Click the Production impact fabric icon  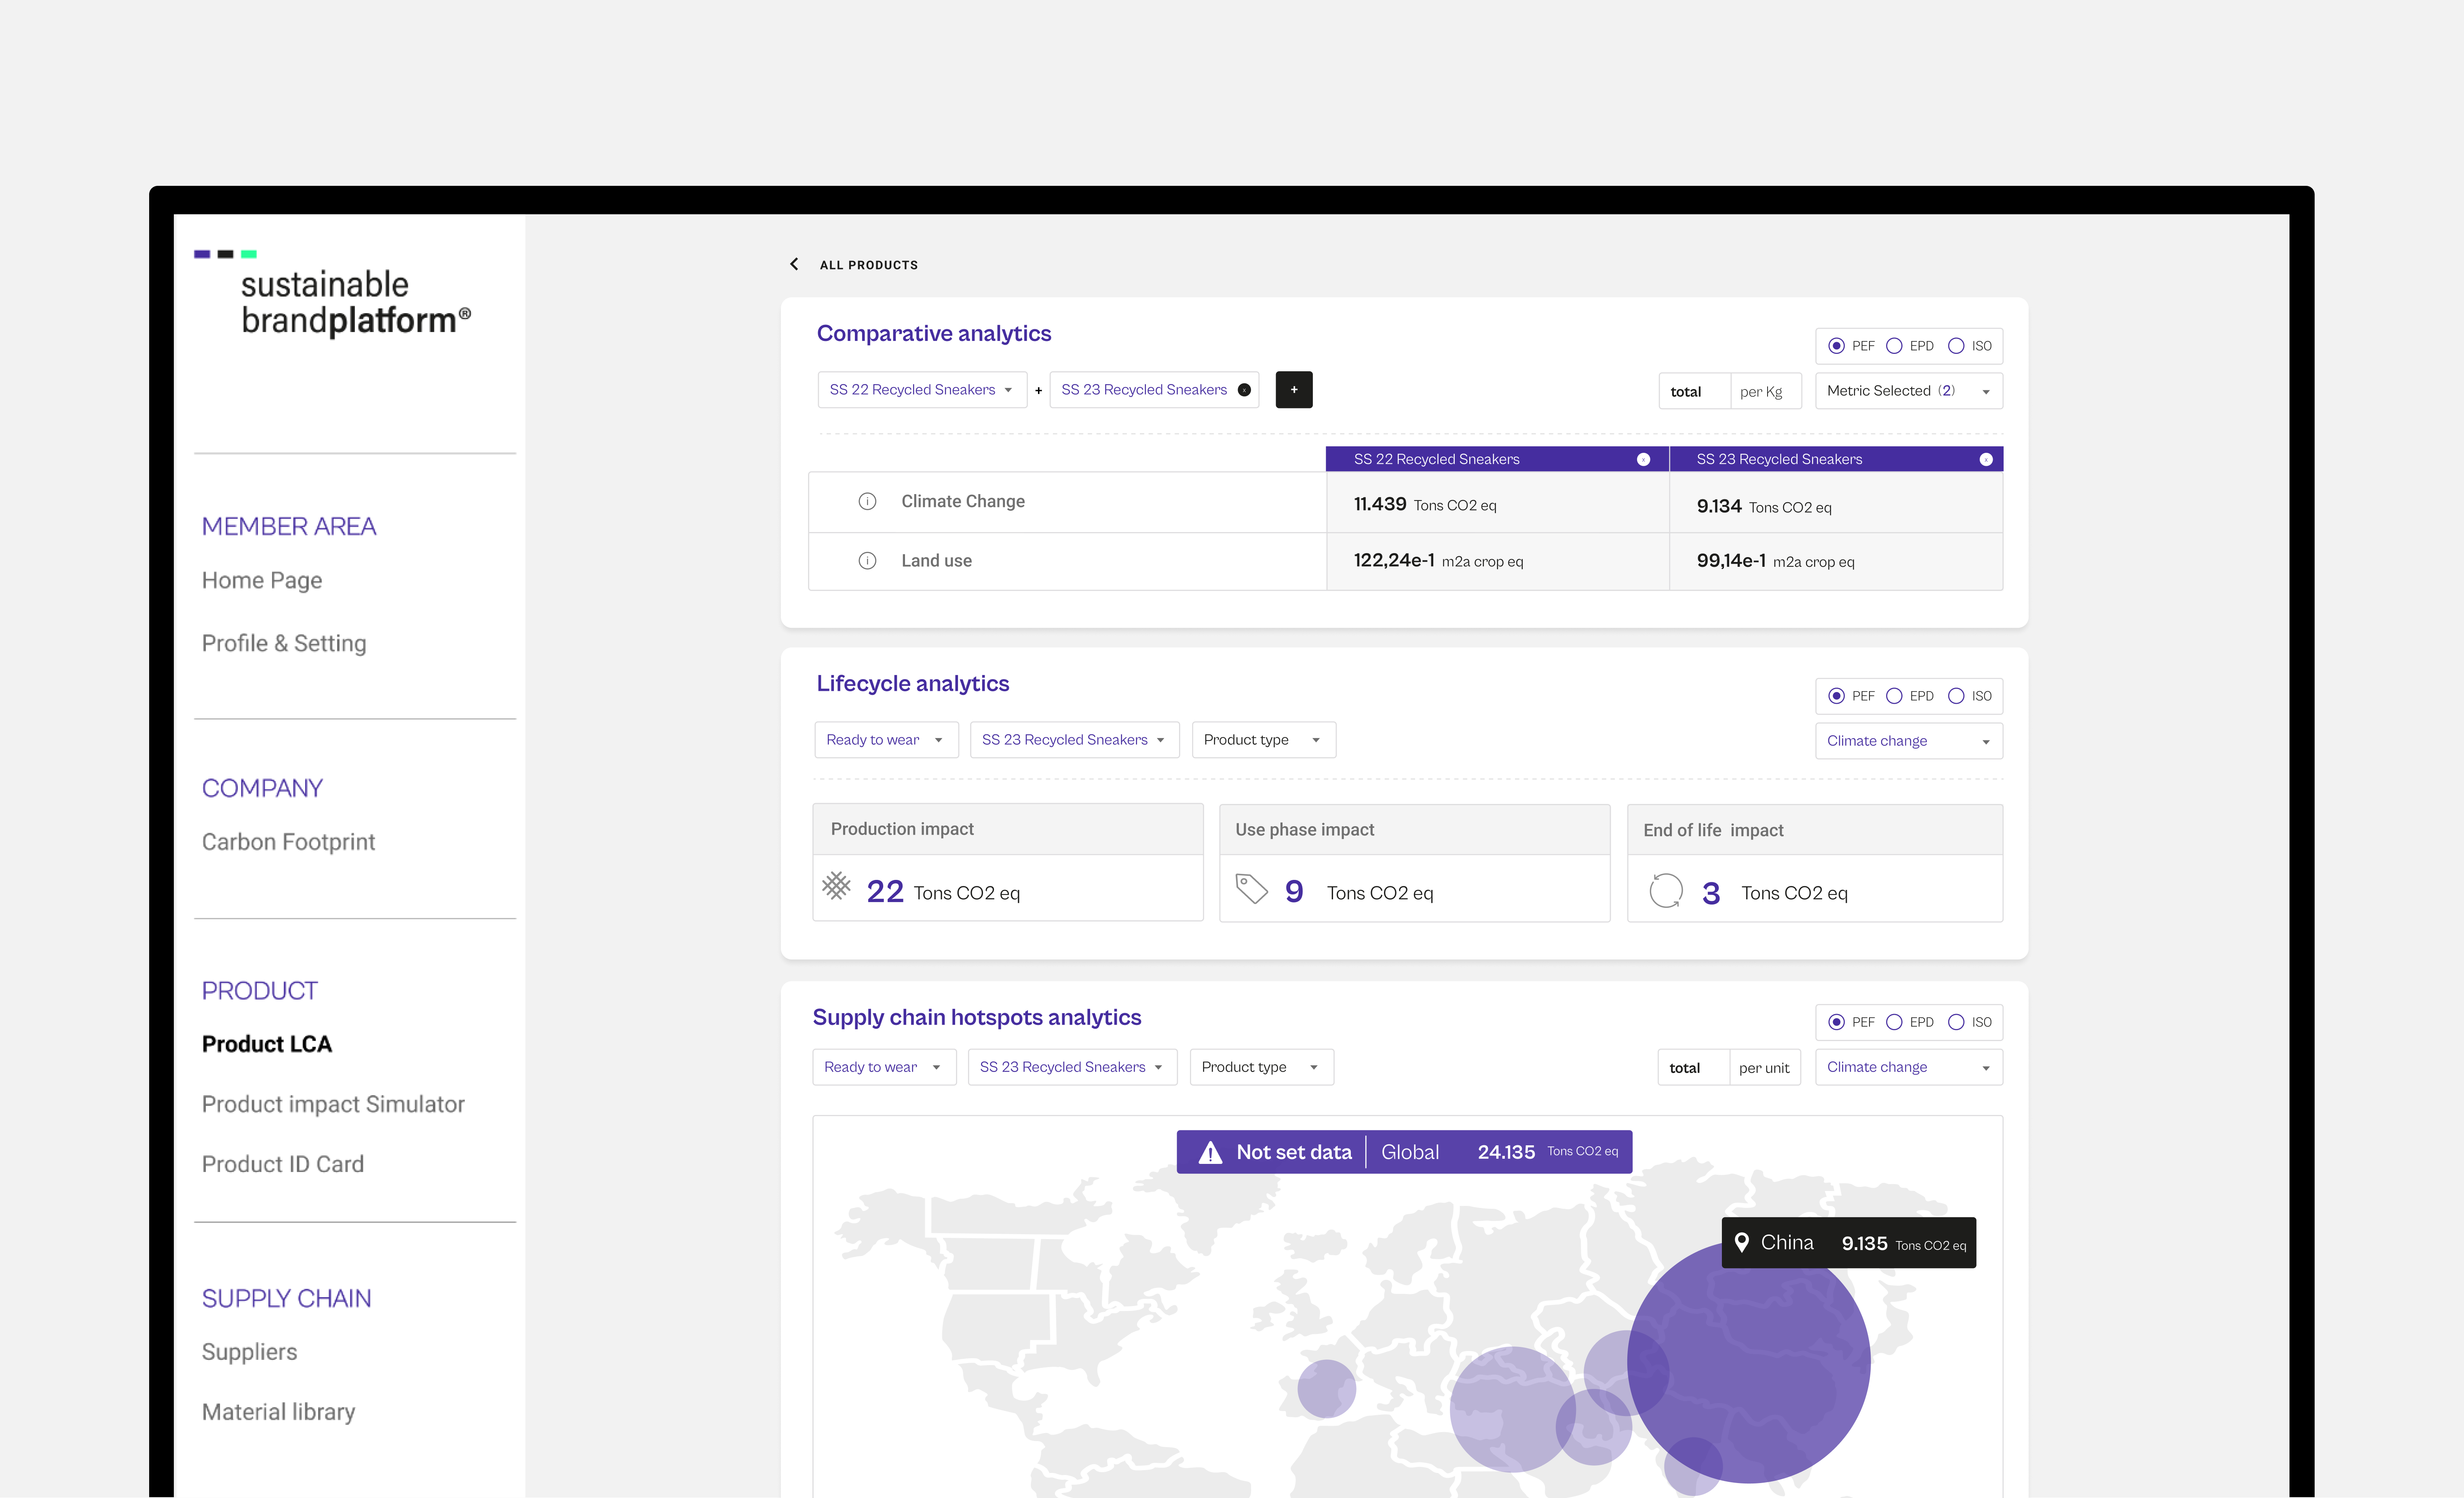point(836,886)
